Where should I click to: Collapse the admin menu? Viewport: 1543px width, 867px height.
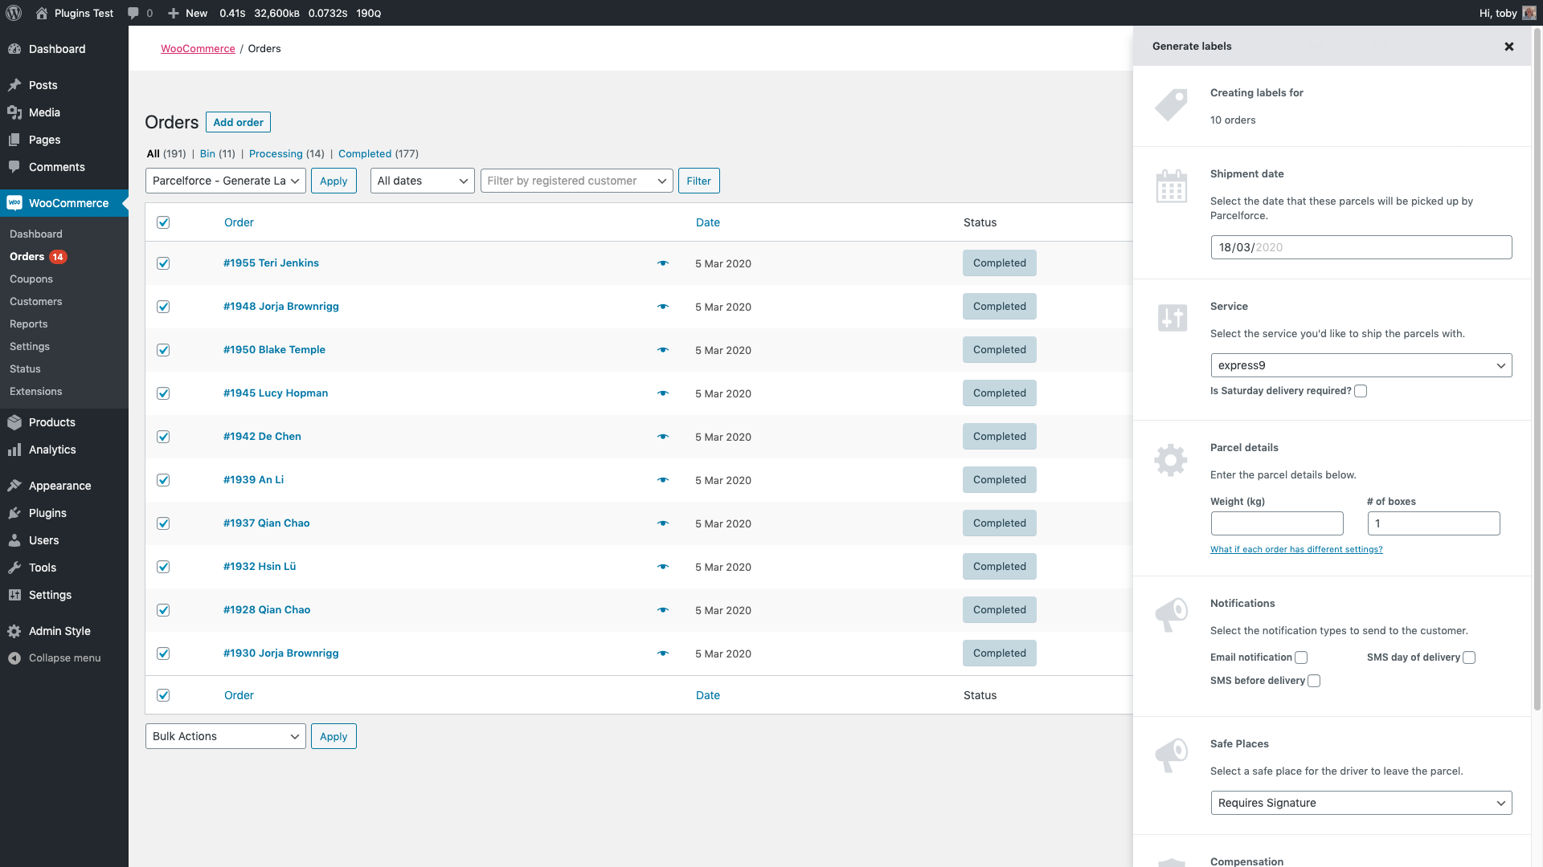(64, 658)
